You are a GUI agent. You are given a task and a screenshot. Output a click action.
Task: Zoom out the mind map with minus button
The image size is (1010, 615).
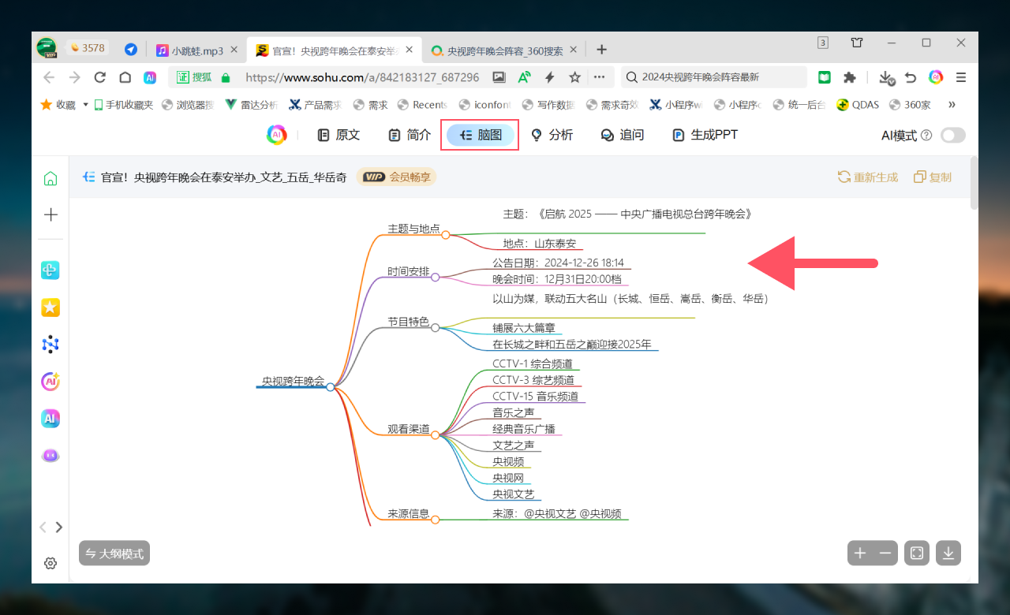885,553
